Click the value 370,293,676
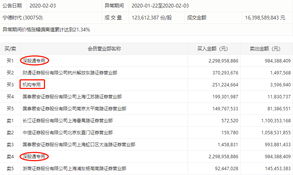 pyautogui.click(x=225, y=73)
